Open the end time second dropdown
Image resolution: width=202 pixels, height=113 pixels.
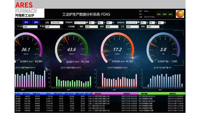click(x=161, y=23)
